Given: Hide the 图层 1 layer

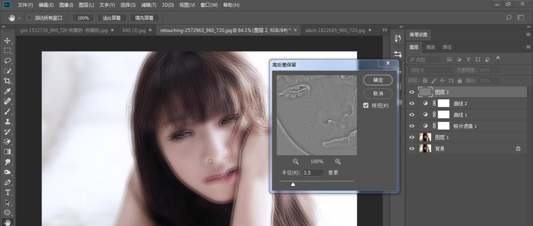Looking at the screenshot, I should click(412, 137).
